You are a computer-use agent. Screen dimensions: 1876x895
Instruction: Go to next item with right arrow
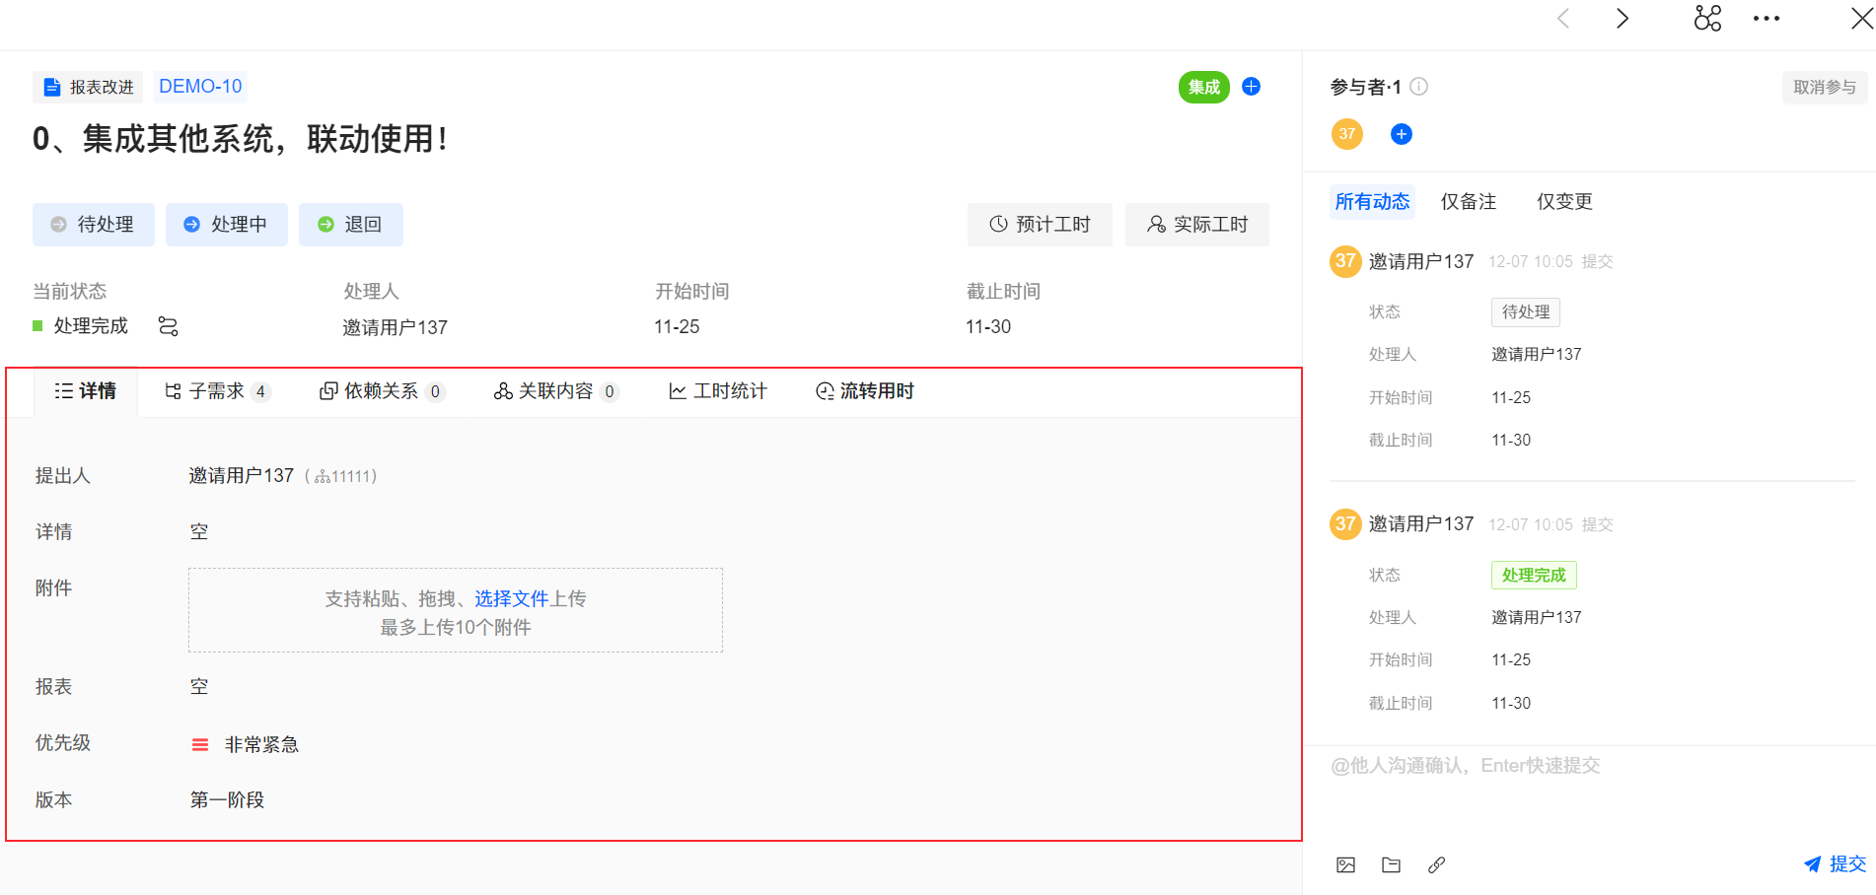(x=1623, y=19)
